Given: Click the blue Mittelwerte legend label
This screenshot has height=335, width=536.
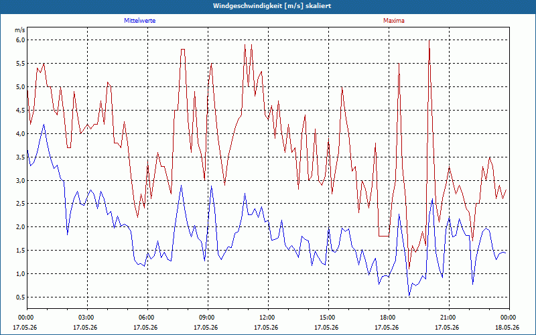Looking at the screenshot, I should (139, 21).
